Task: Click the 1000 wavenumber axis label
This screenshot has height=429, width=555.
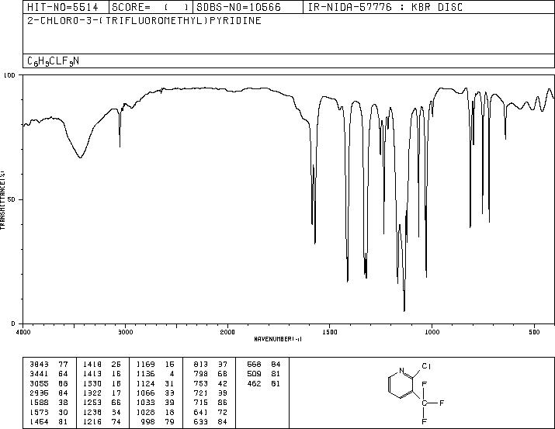Action: pyautogui.click(x=432, y=332)
